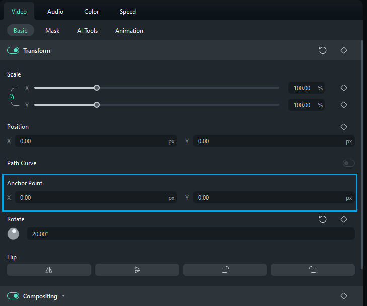Add keyframe for Scale X
Screen dimensions: 367x306
point(344,88)
